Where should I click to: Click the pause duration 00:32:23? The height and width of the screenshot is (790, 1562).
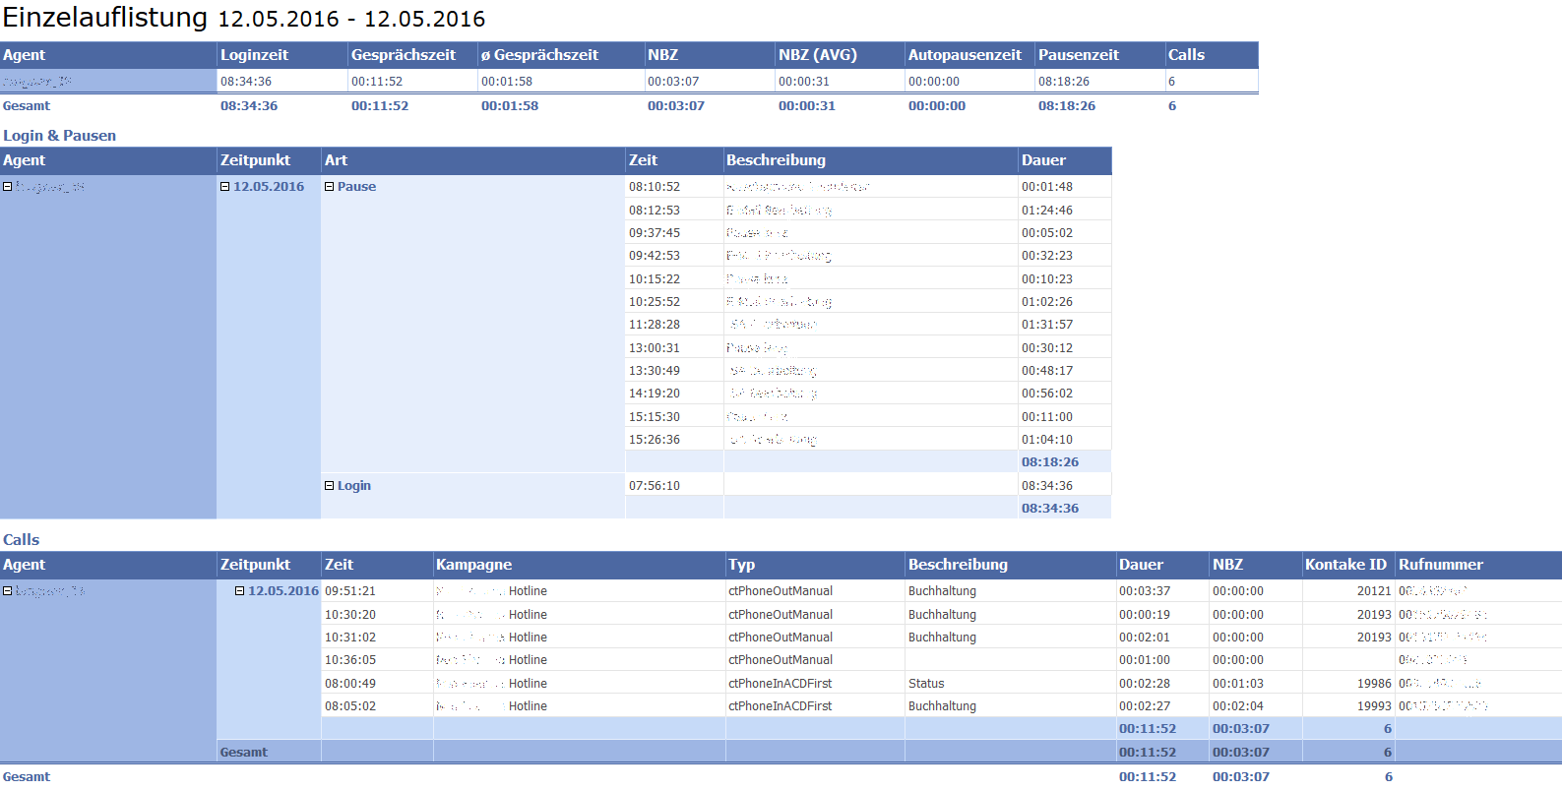point(1047,256)
